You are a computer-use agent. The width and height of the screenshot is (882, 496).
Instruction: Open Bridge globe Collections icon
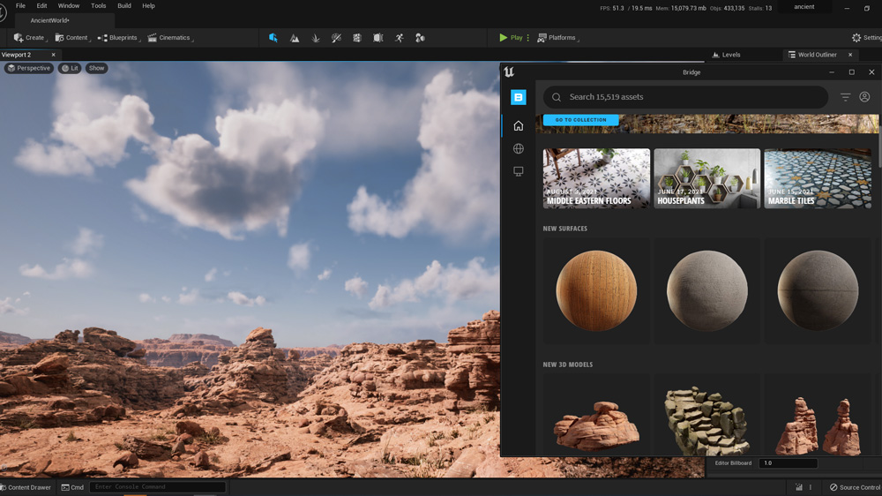pyautogui.click(x=518, y=148)
